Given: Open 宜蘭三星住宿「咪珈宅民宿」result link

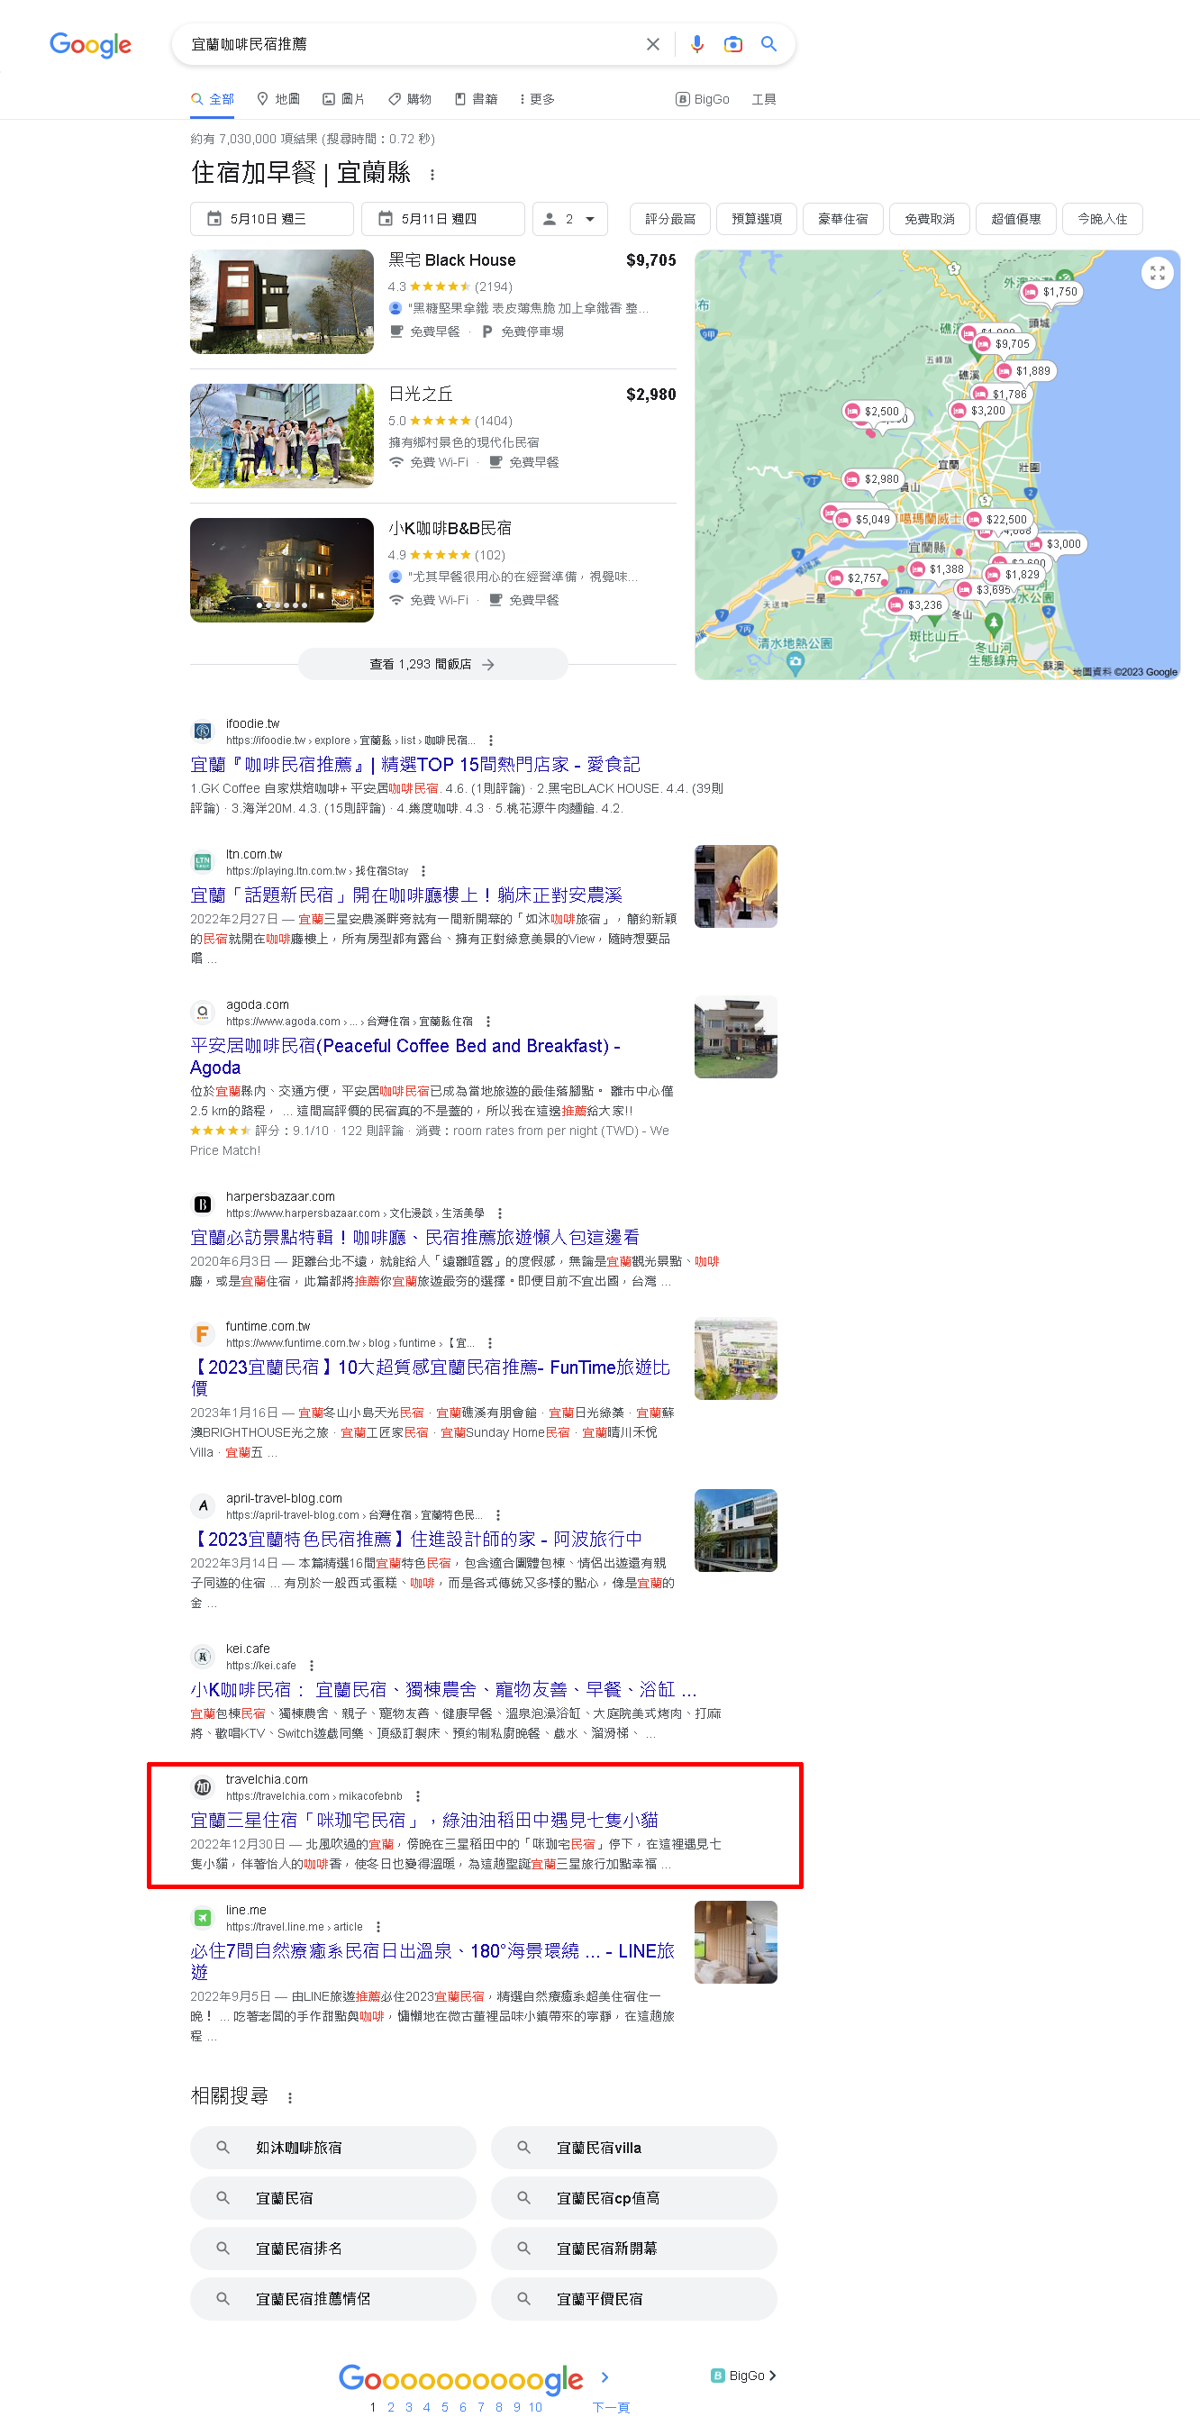Looking at the screenshot, I should [x=424, y=1821].
